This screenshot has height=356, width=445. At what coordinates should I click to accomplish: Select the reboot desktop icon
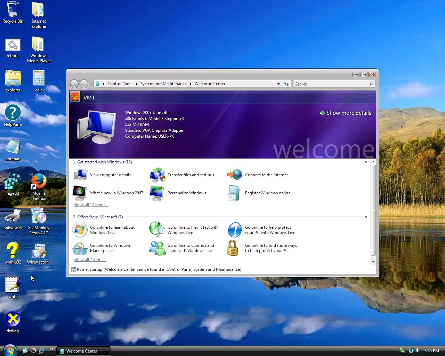click(x=13, y=48)
